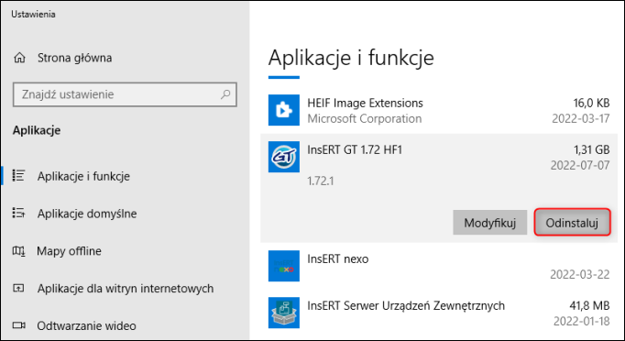Viewport: 625px width, 341px height.
Task: Click the Aplikacje dla witryn internetowych icon
Action: tap(18, 288)
